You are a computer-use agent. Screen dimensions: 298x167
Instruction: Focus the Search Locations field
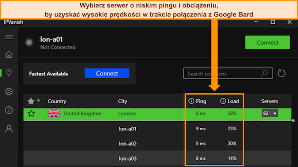(228, 73)
